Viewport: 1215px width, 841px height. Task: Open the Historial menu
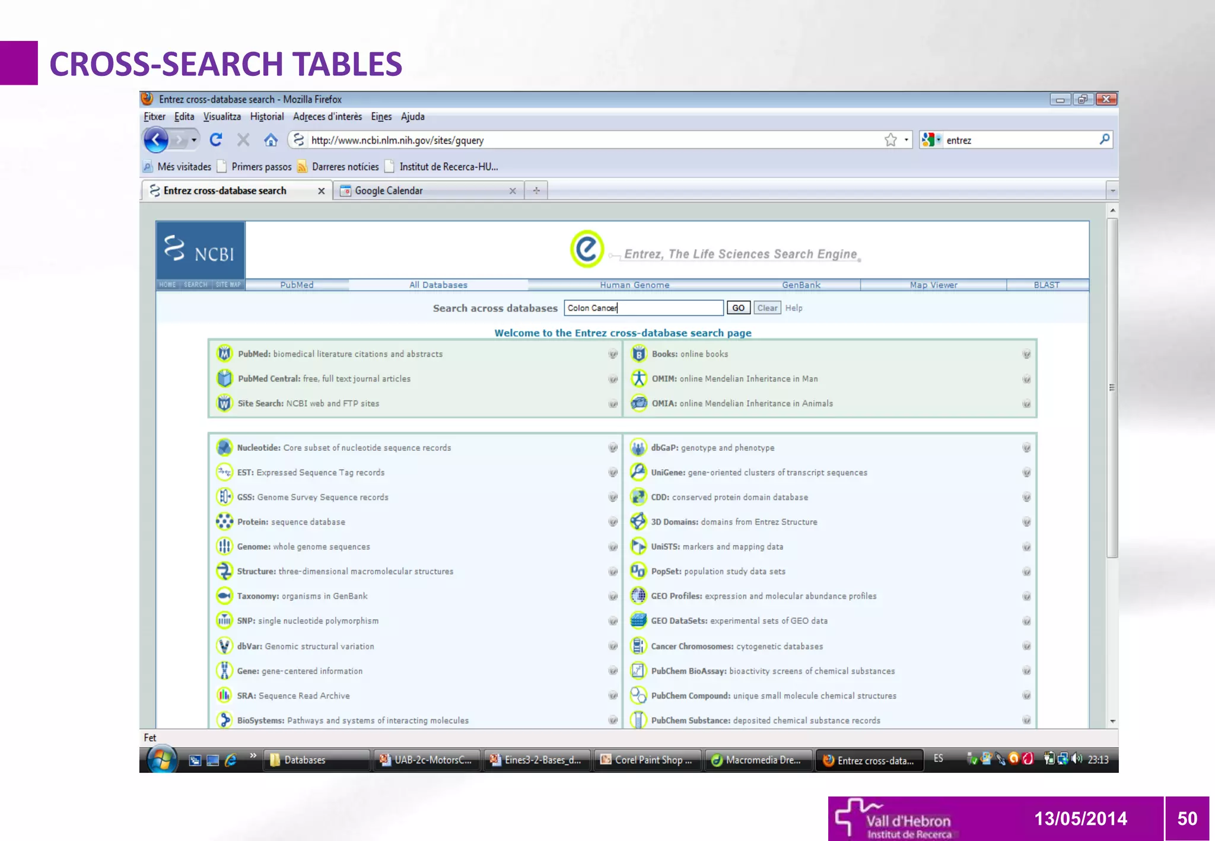(x=267, y=117)
